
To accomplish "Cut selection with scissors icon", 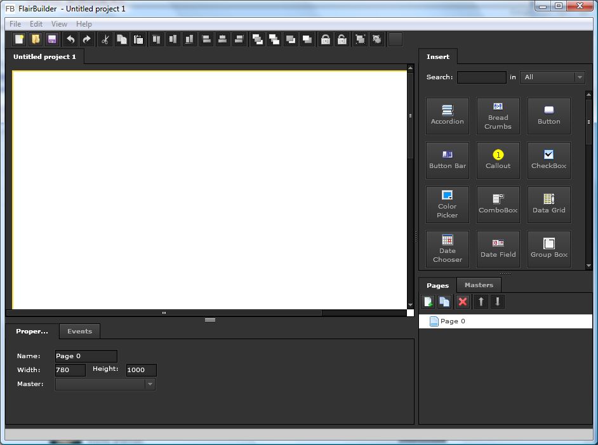I will 105,39.
